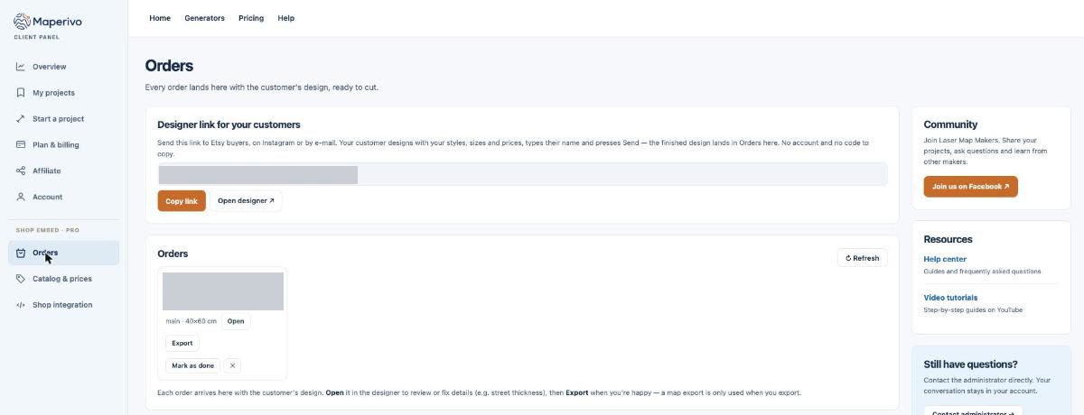Click the Plan & billing card icon

[x=21, y=145]
